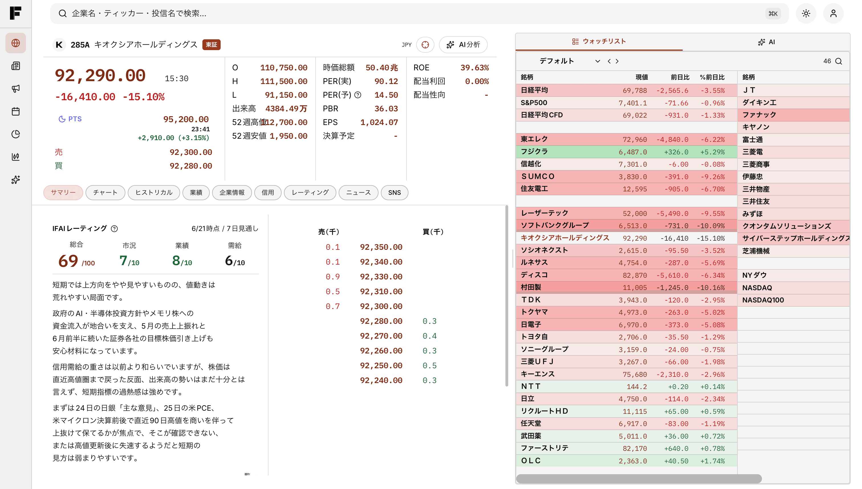Select the サマリー tab
862x489 pixels.
63,193
